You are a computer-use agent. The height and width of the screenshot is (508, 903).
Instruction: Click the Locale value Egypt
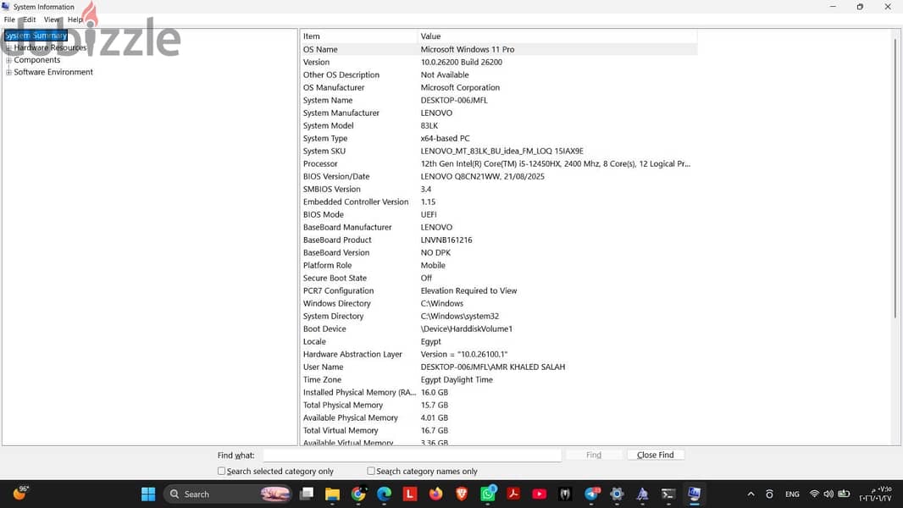(x=431, y=342)
